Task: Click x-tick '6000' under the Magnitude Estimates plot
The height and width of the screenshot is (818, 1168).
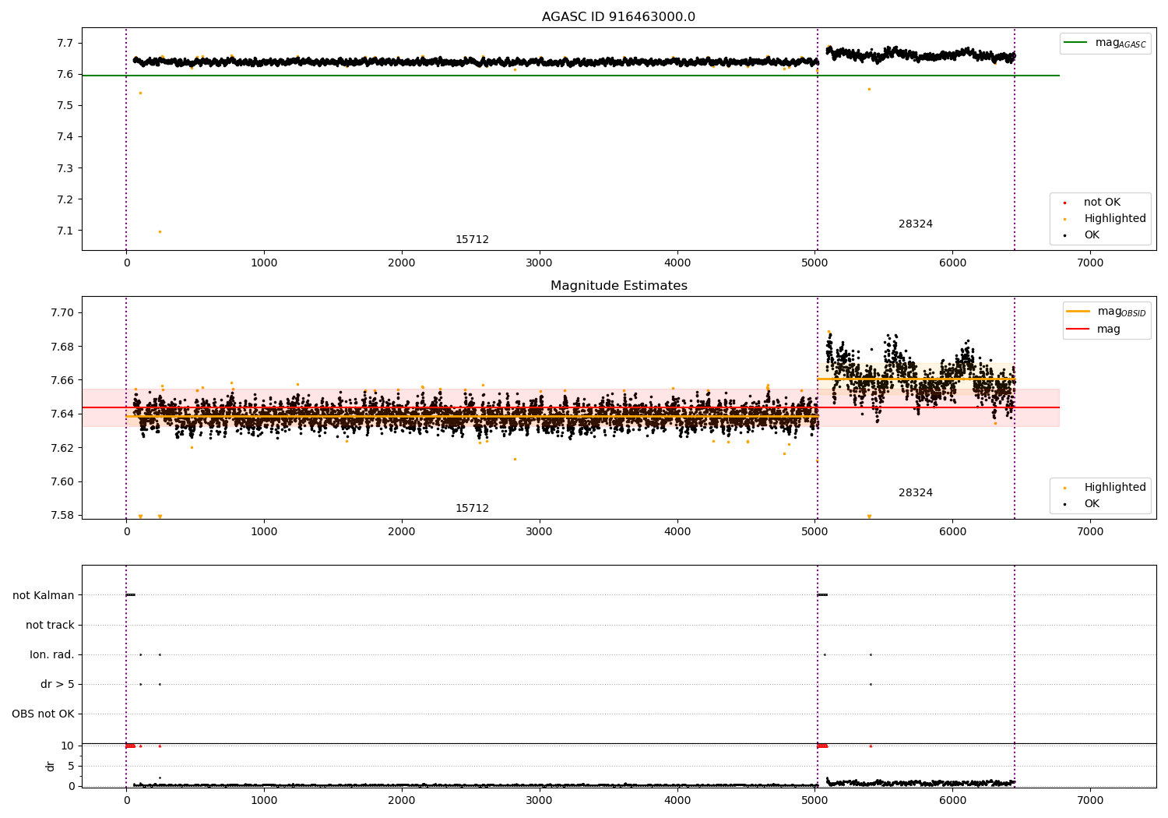Action: pyautogui.click(x=952, y=532)
